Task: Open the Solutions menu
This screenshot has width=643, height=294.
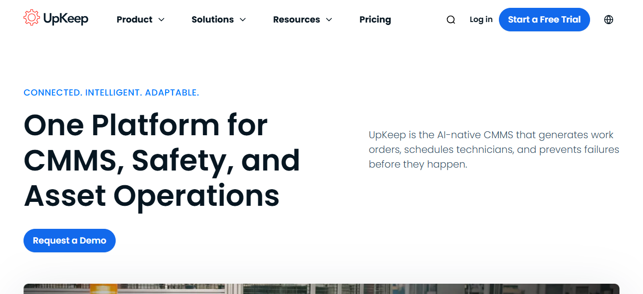Action: 219,20
